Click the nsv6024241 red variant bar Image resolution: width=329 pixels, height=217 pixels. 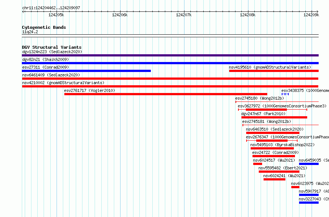point(274,179)
